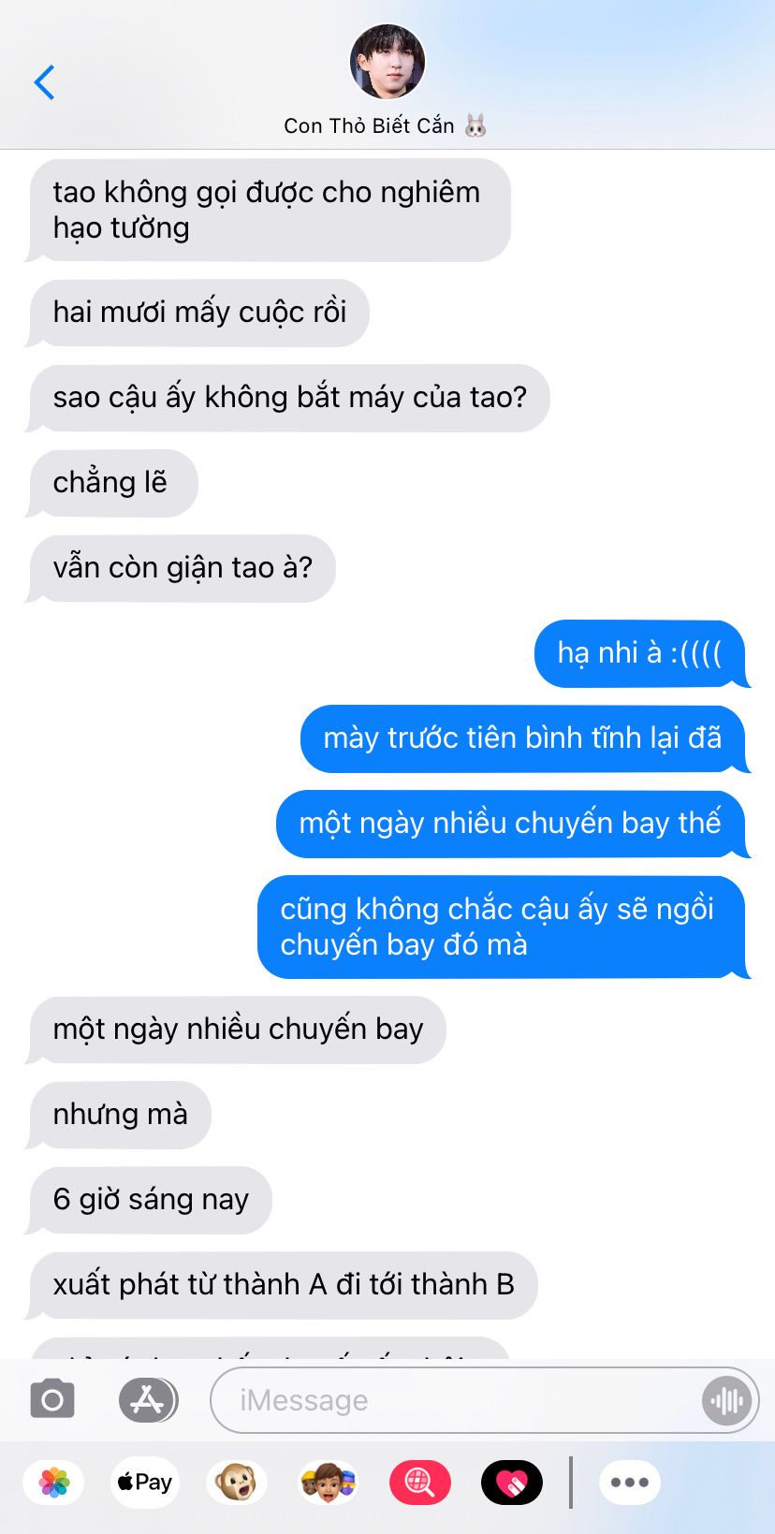Select Apple Pay in the app strip
The height and width of the screenshot is (1534, 775).
(144, 1483)
